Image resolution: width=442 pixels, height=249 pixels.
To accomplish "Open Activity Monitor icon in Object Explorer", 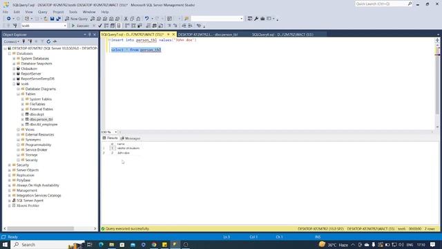I will click(x=55, y=41).
